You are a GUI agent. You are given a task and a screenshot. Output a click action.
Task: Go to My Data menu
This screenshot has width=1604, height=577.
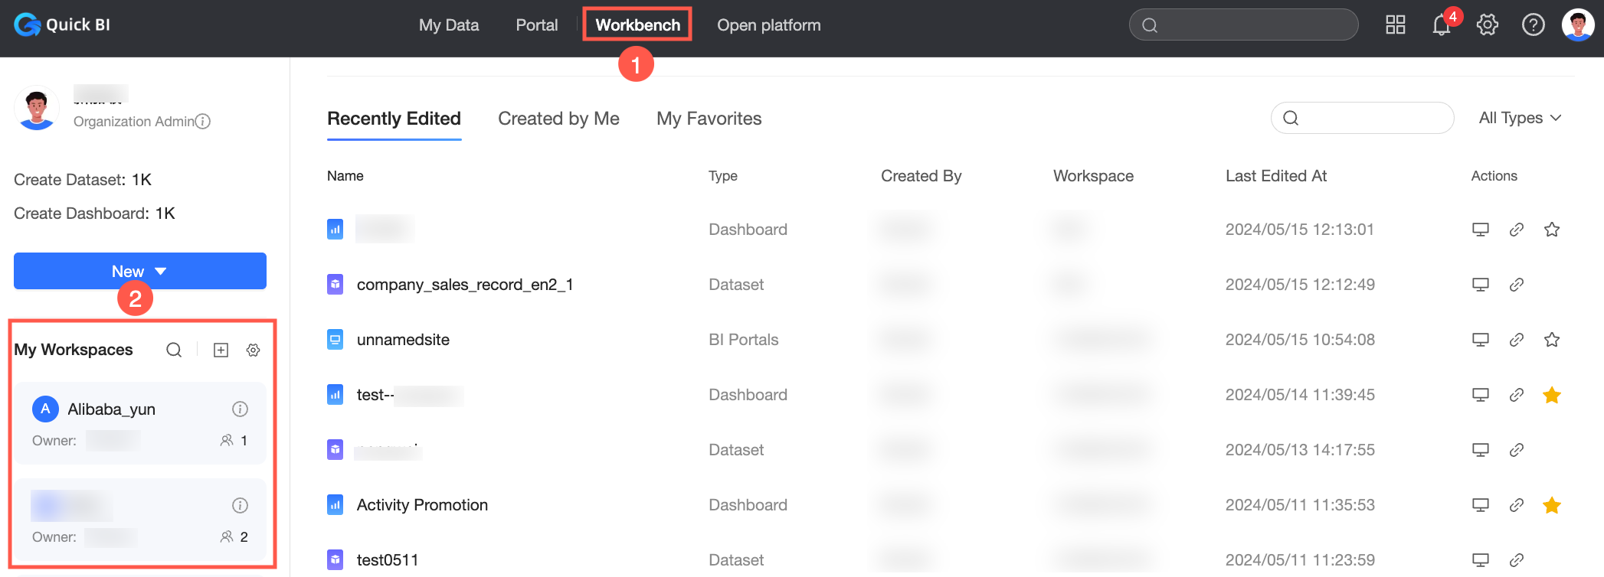click(449, 25)
